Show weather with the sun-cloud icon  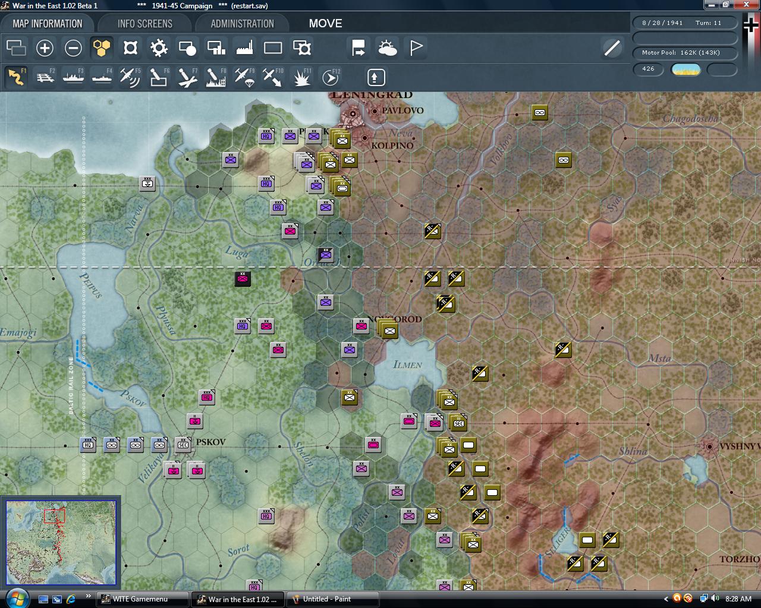pos(387,47)
